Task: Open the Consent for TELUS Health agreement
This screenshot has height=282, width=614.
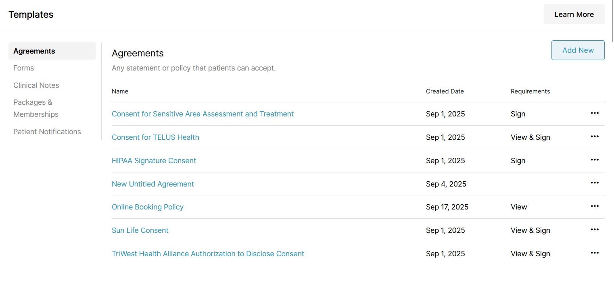Action: (155, 137)
